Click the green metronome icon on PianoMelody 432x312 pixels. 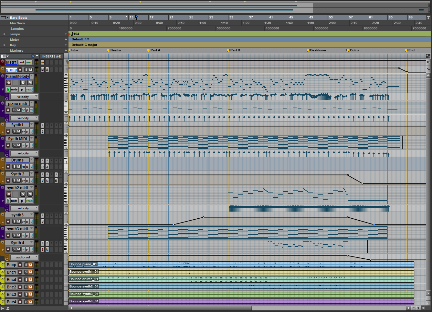[8, 89]
